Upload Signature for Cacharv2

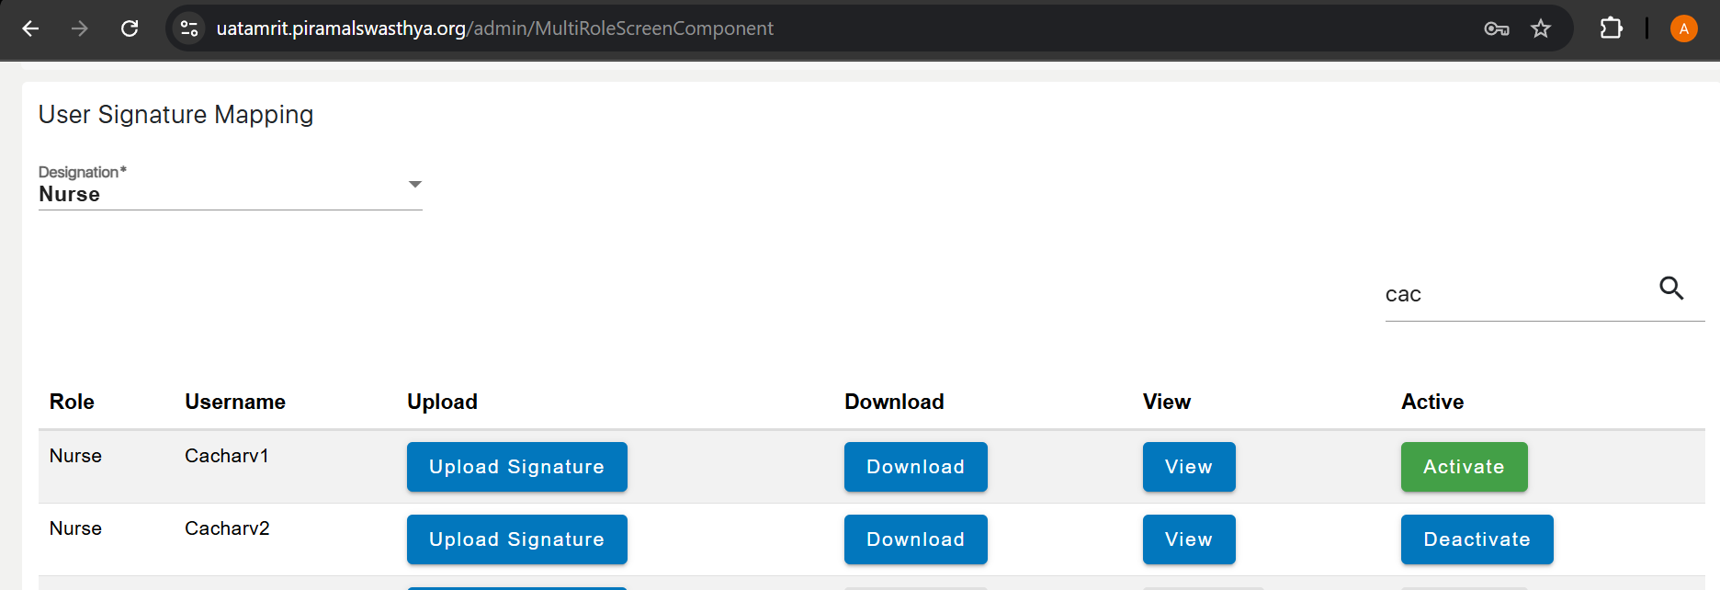[x=516, y=539]
